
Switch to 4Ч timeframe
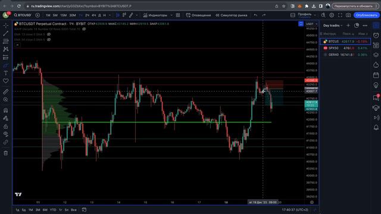coord(94,15)
